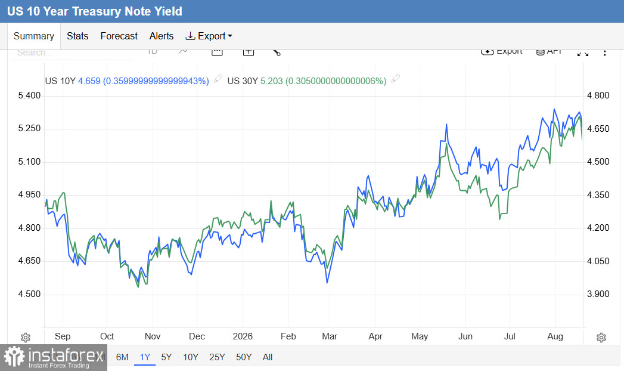The height and width of the screenshot is (371, 624).
Task: Click the 5.203 US 30Y value
Action: (x=271, y=81)
